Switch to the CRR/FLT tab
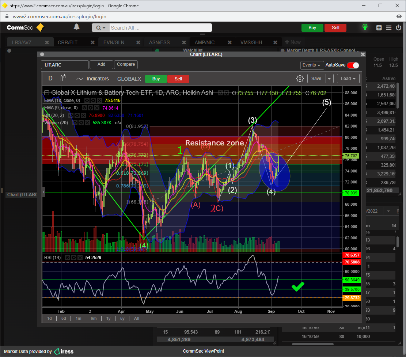The height and width of the screenshot is (357, 406). click(x=68, y=42)
